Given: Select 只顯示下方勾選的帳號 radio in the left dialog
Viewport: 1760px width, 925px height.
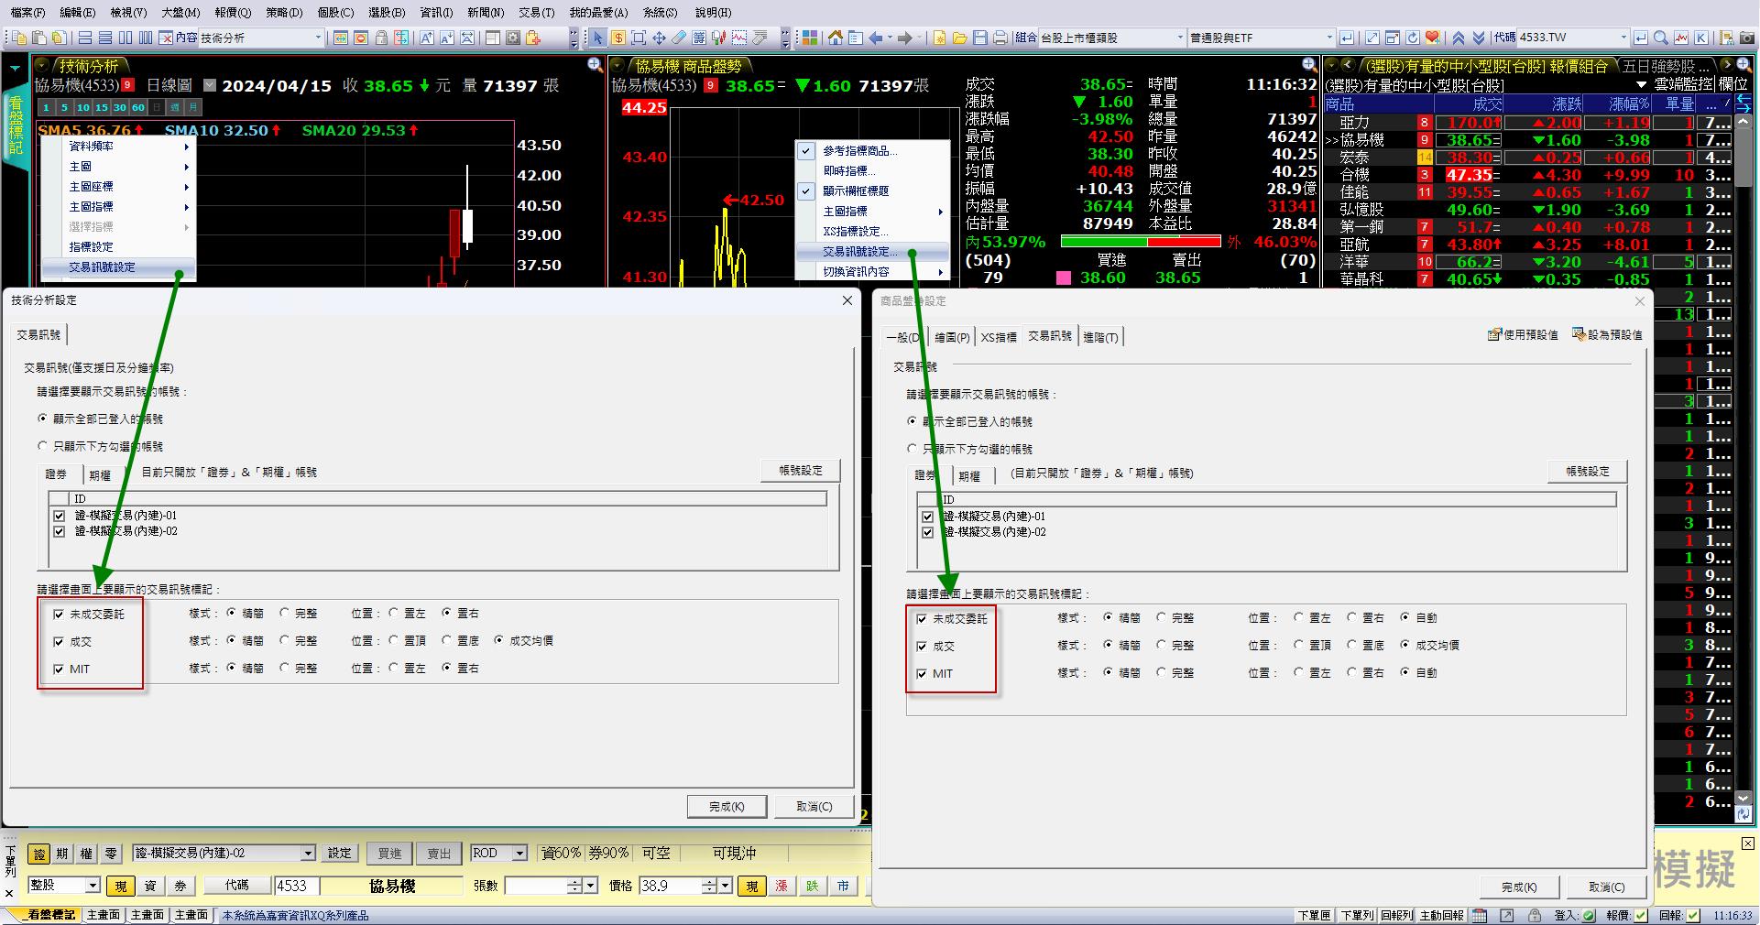Looking at the screenshot, I should (42, 446).
